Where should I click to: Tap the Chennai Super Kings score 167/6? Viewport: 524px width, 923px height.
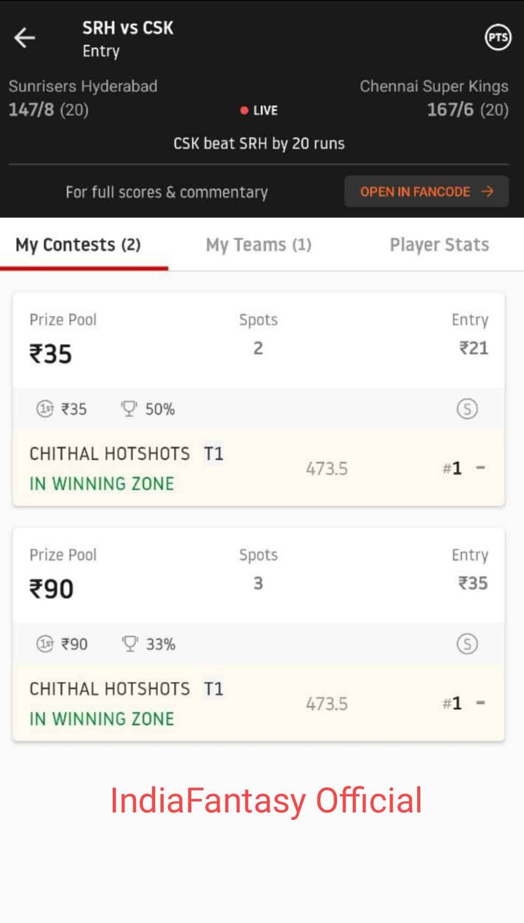click(467, 110)
